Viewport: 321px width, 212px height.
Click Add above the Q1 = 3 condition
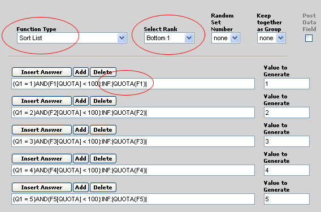tap(81, 130)
